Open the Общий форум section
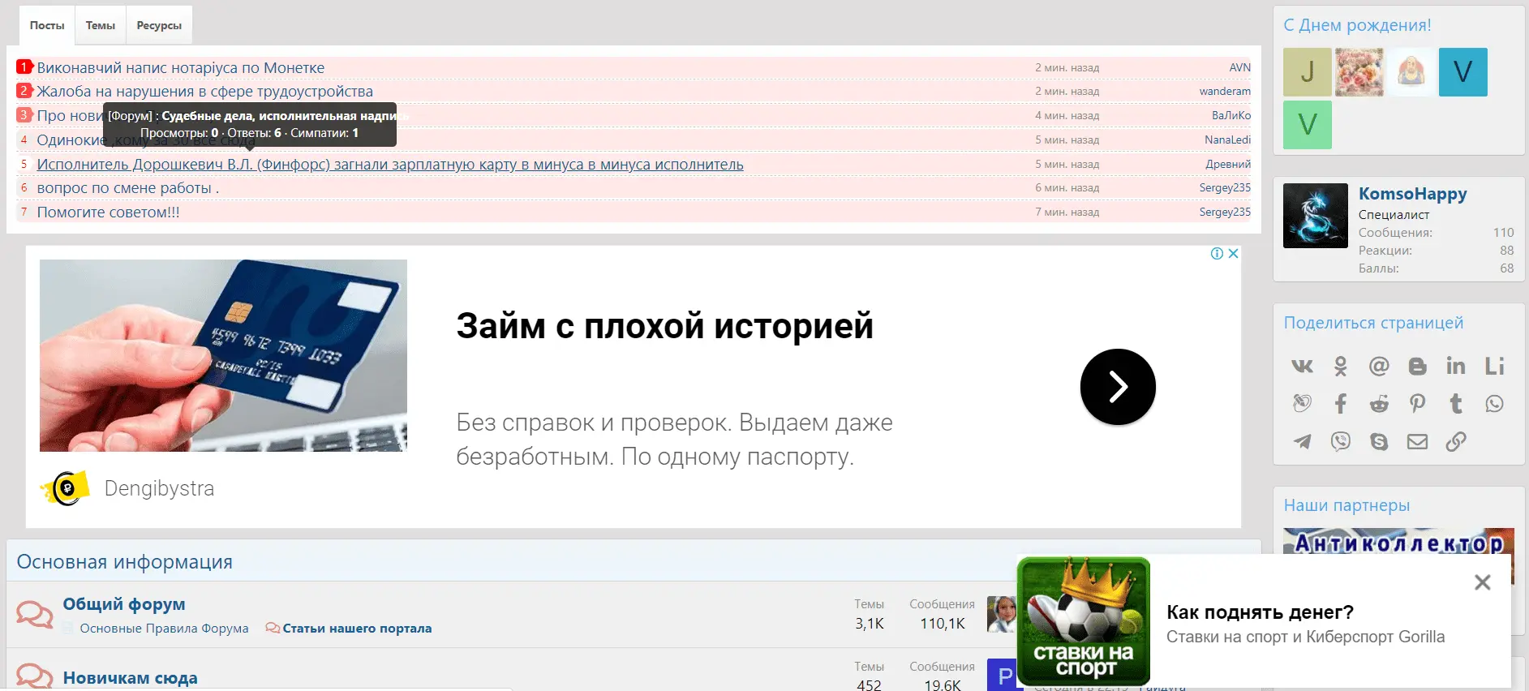This screenshot has height=691, width=1529. point(124,604)
